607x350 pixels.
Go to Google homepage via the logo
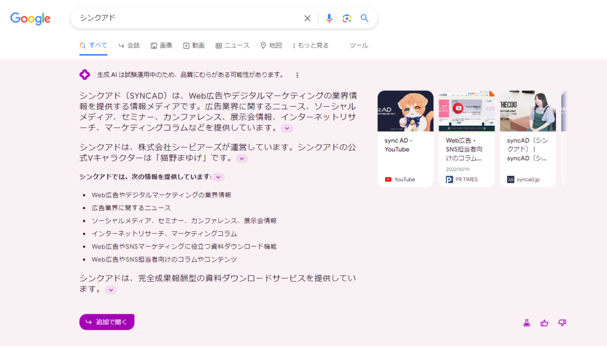(30, 18)
